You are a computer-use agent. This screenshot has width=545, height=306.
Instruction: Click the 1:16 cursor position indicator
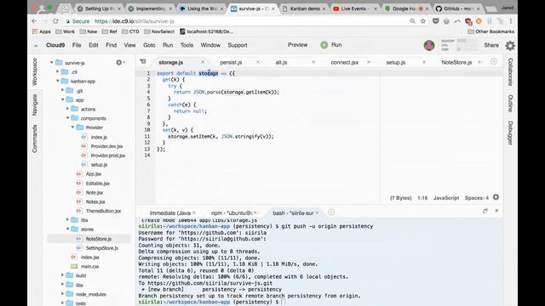422,198
